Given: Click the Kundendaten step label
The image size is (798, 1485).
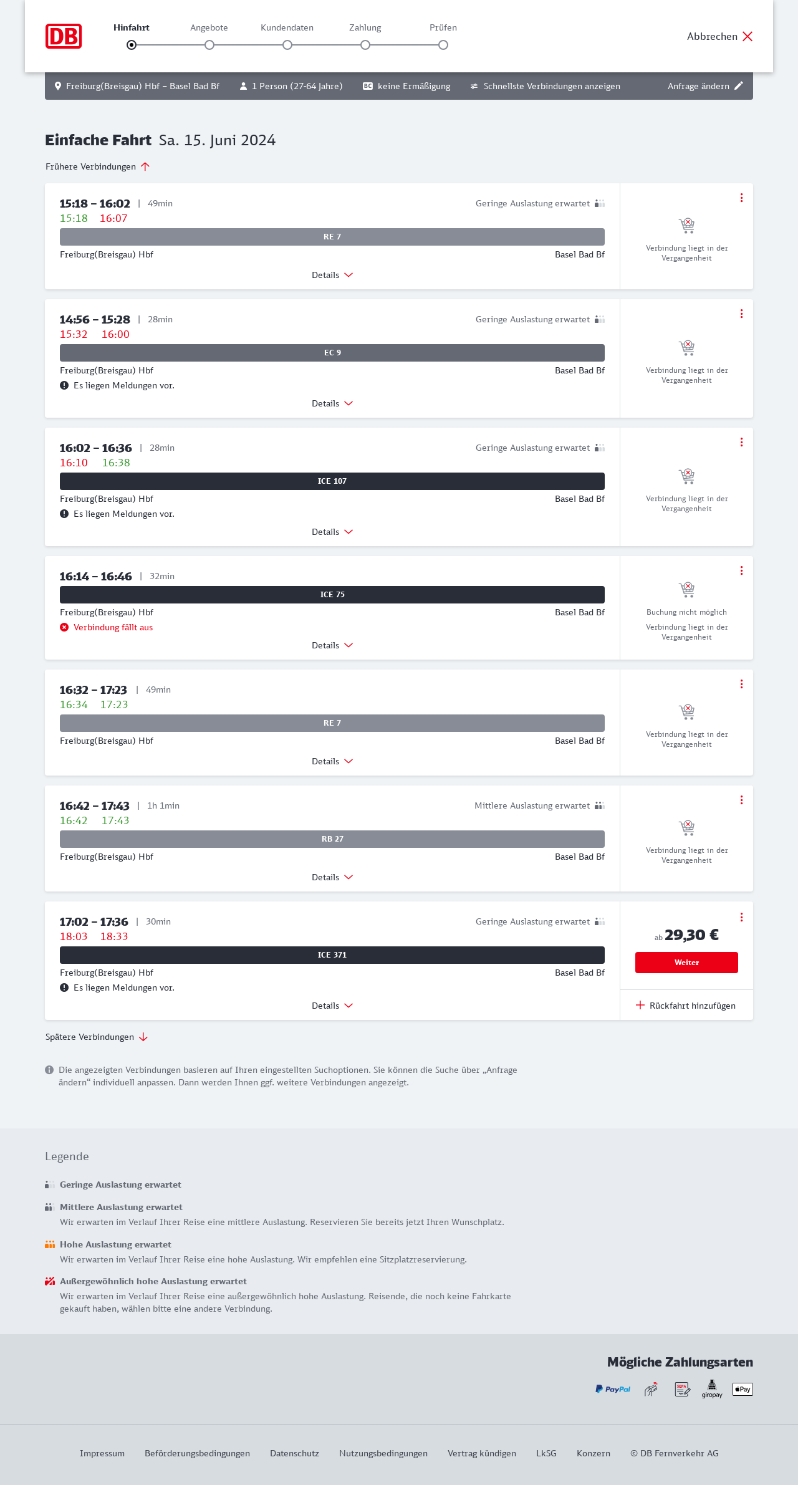Looking at the screenshot, I should pos(287,27).
